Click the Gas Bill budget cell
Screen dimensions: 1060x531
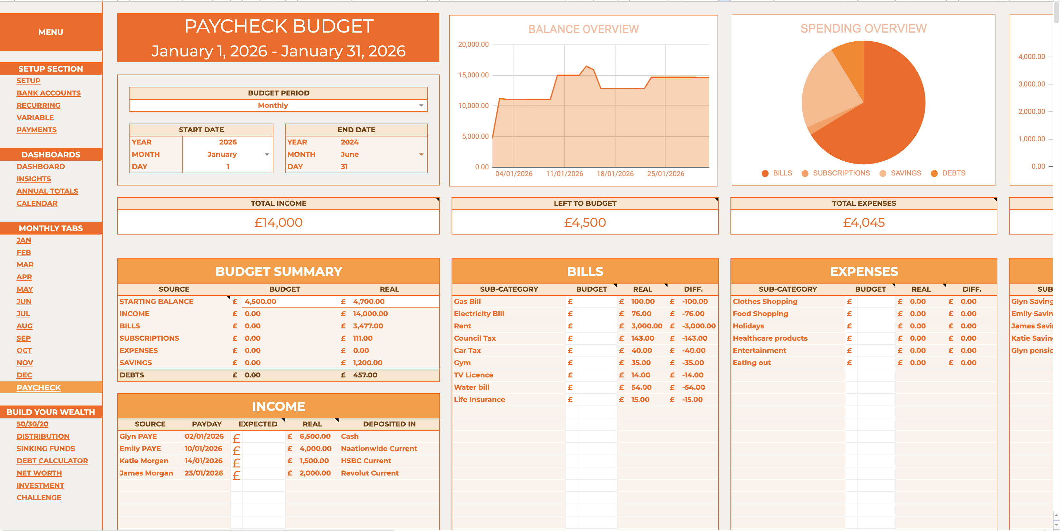click(x=597, y=302)
